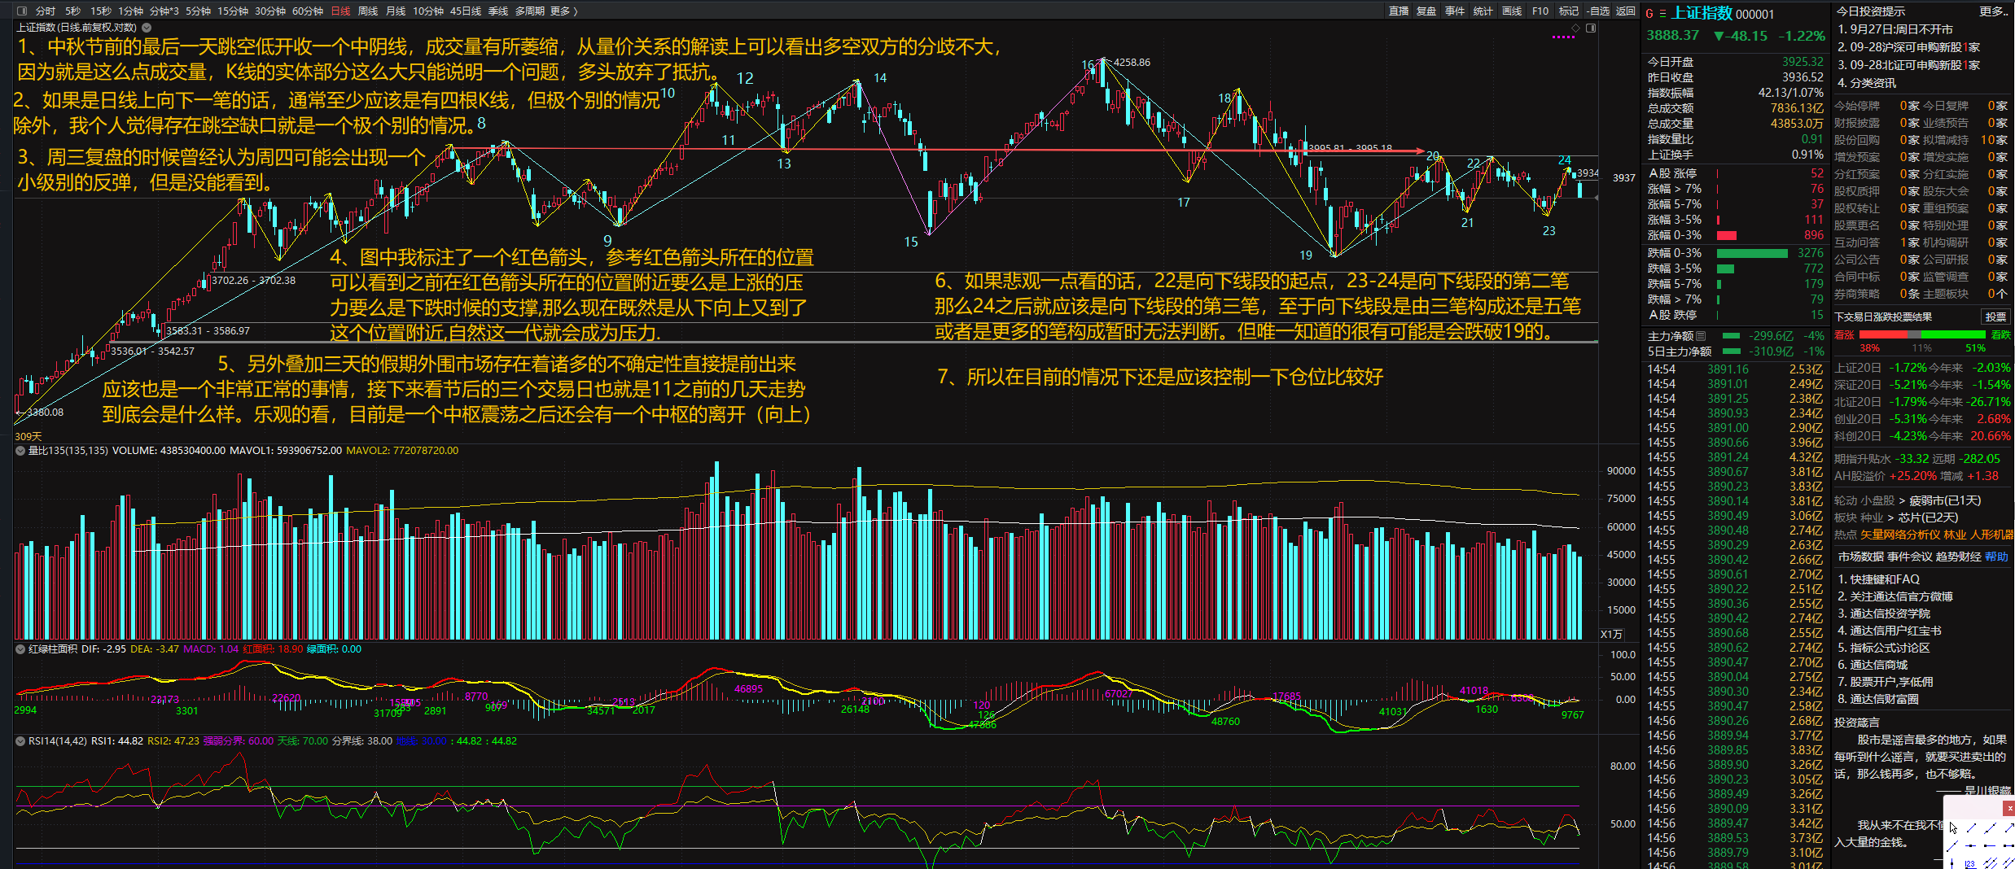This screenshot has width=2015, height=869.
Task: Pick the arrow line drawing tool
Action: [2008, 828]
